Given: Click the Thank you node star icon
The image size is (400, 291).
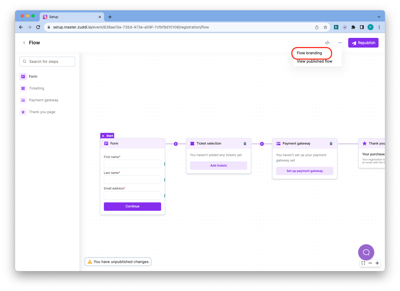Looking at the screenshot, I should click(x=365, y=143).
